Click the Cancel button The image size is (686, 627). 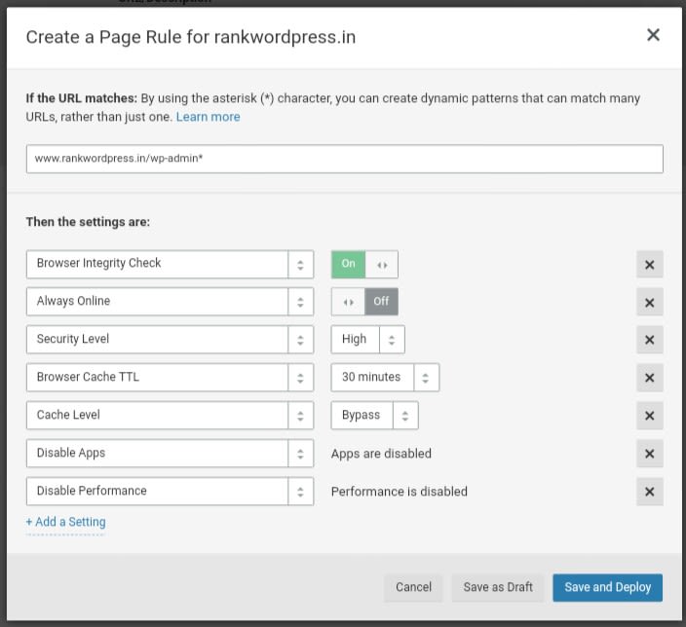tap(413, 587)
